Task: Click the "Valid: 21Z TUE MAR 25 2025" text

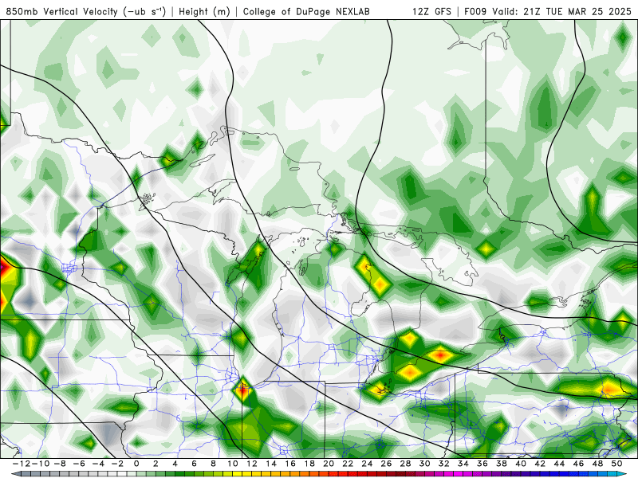Action: click(562, 11)
